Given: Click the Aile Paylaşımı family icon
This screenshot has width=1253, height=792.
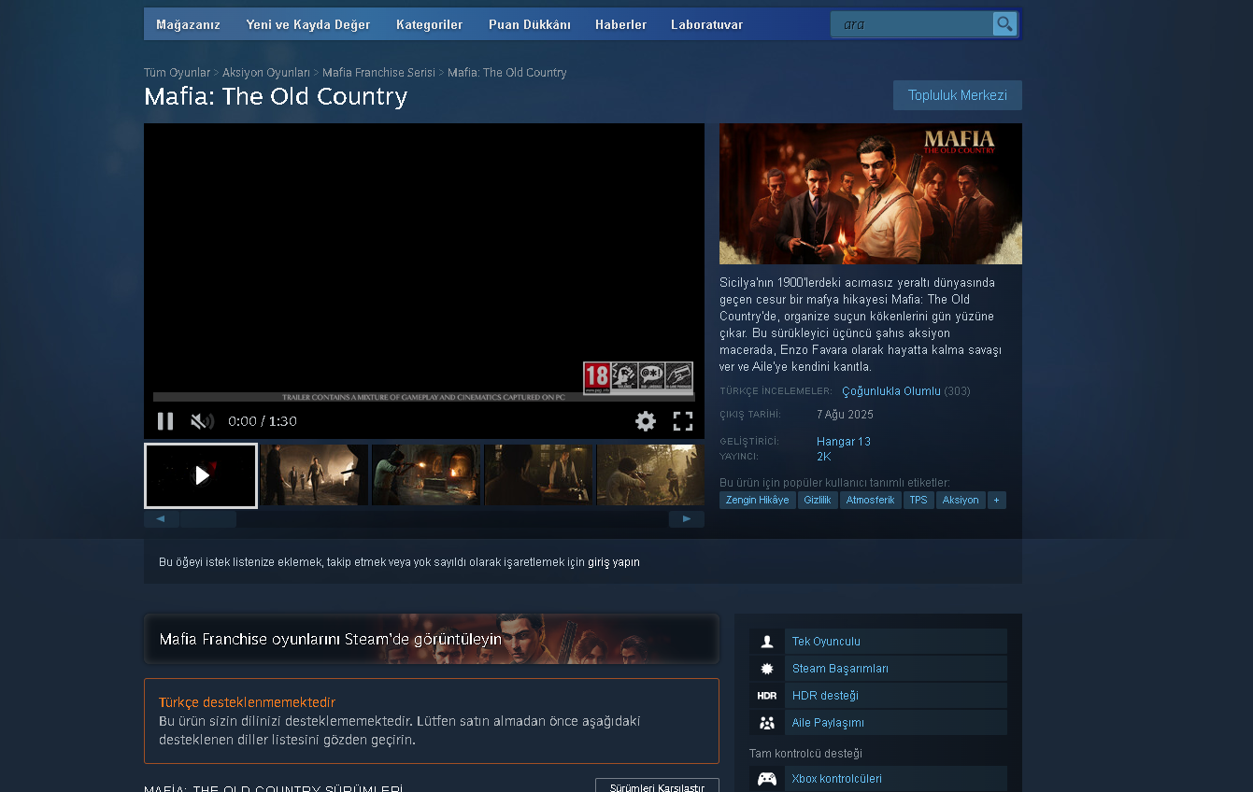Looking at the screenshot, I should 767,723.
